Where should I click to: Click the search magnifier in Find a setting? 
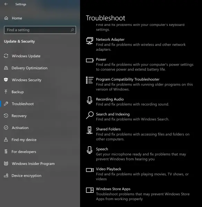[72, 30]
